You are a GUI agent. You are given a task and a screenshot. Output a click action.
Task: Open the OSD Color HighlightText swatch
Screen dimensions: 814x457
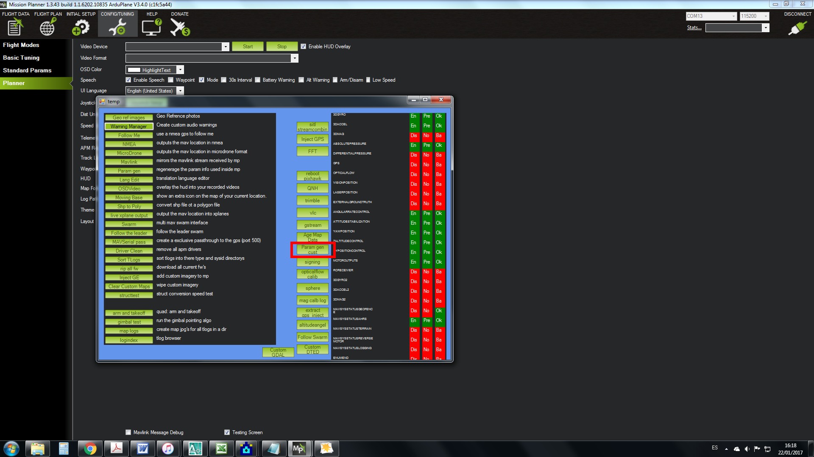tap(134, 70)
